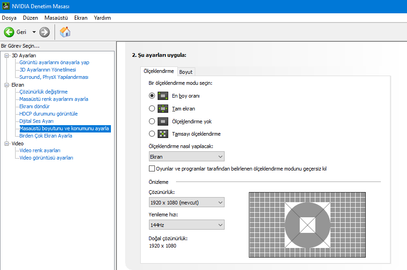Click the En boy oranı mode icon
407x270 pixels.
pos(163,96)
